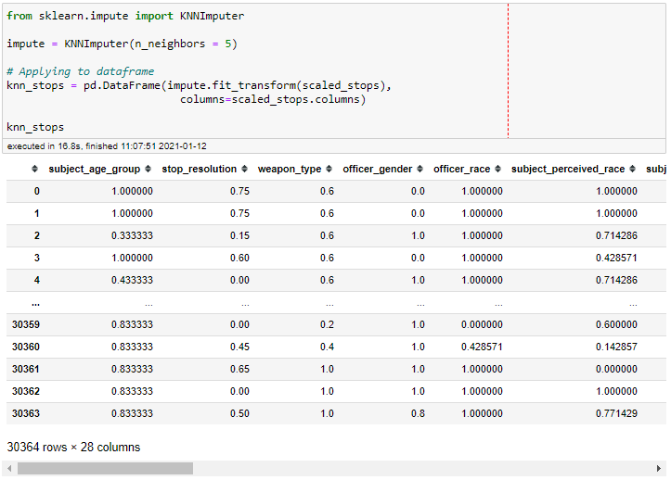The width and height of the screenshot is (671, 480).
Task: Click row index 1
Action: pos(37,213)
